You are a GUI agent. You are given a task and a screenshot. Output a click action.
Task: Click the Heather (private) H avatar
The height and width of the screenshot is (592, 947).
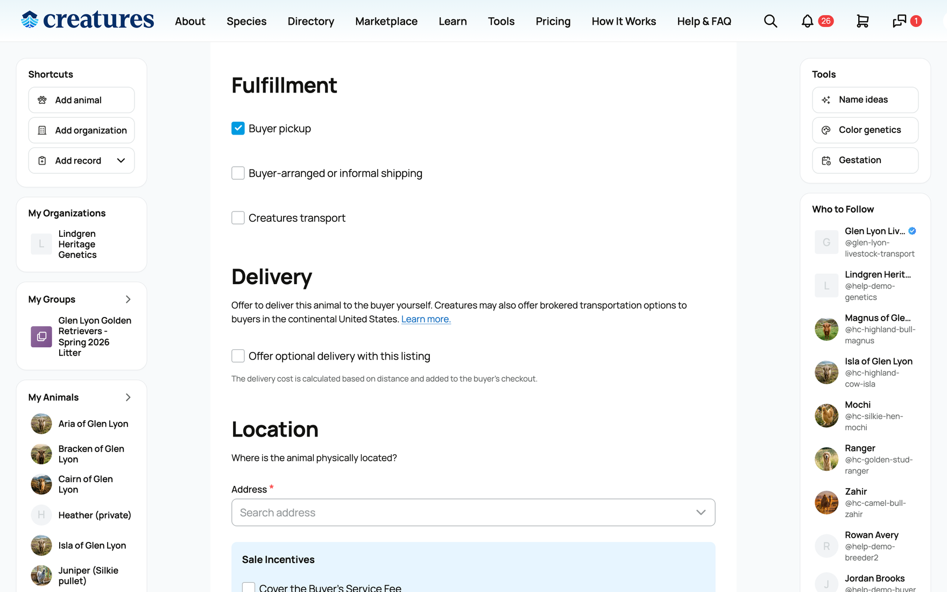[x=41, y=515]
